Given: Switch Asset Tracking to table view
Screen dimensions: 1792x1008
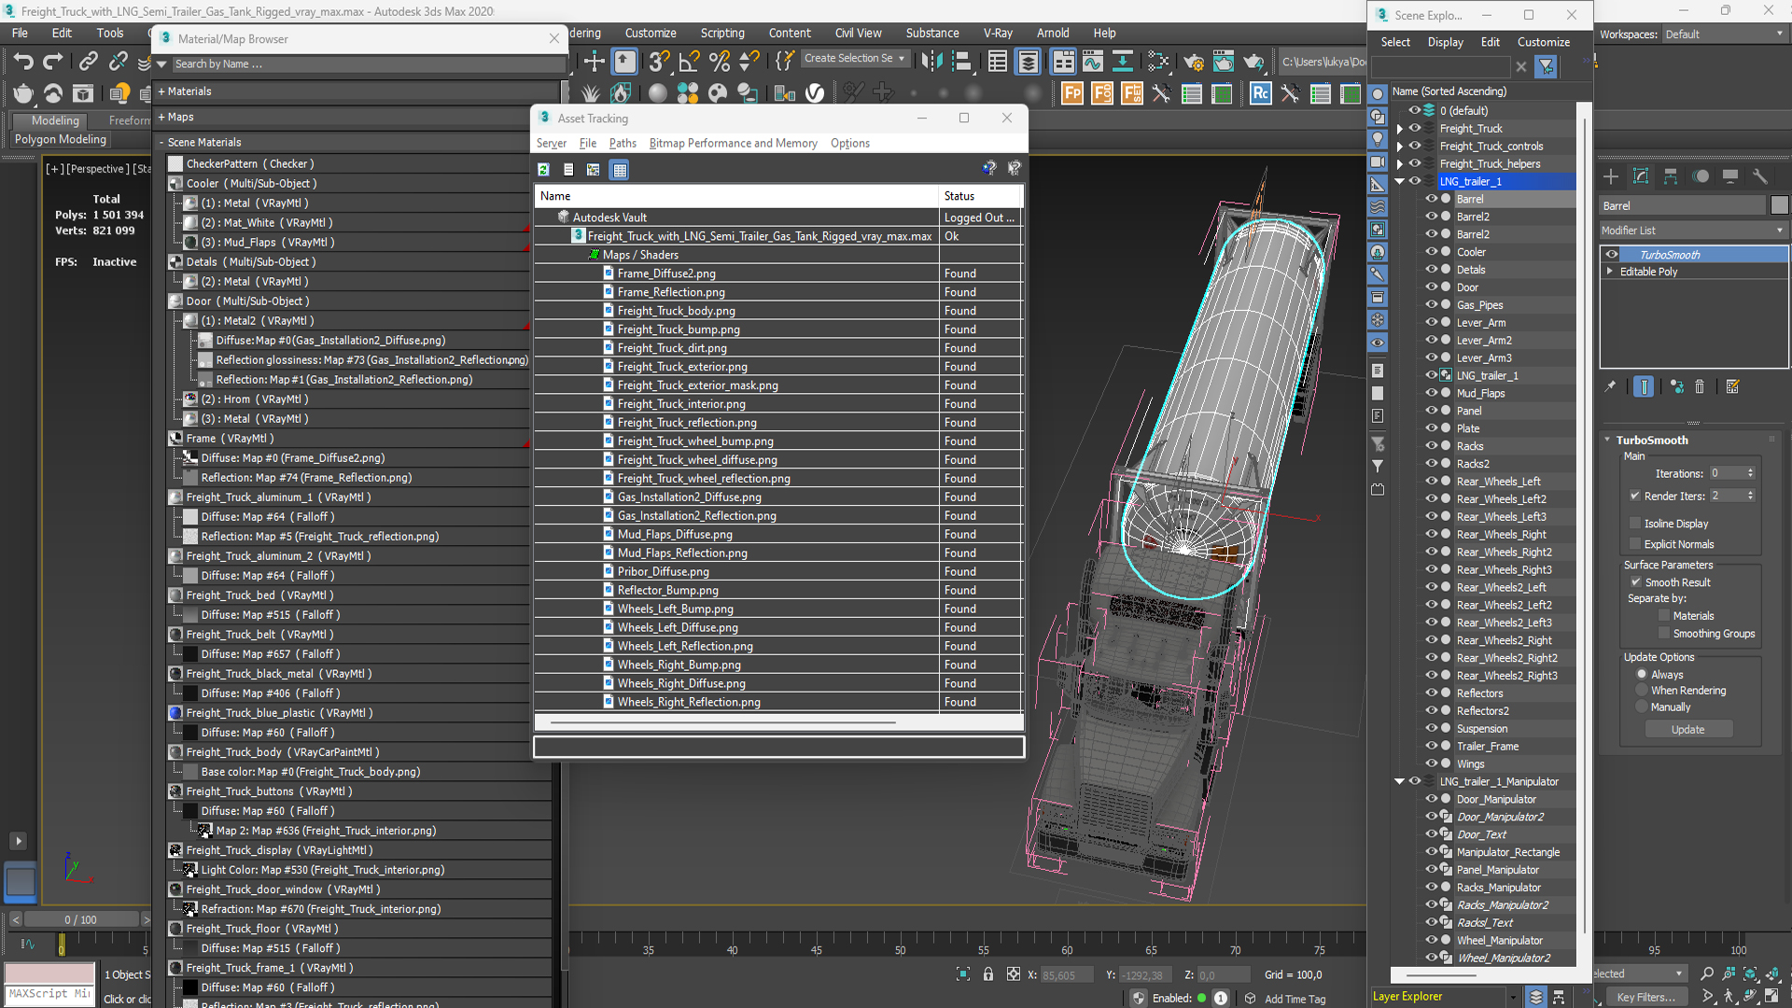Looking at the screenshot, I should click(619, 170).
